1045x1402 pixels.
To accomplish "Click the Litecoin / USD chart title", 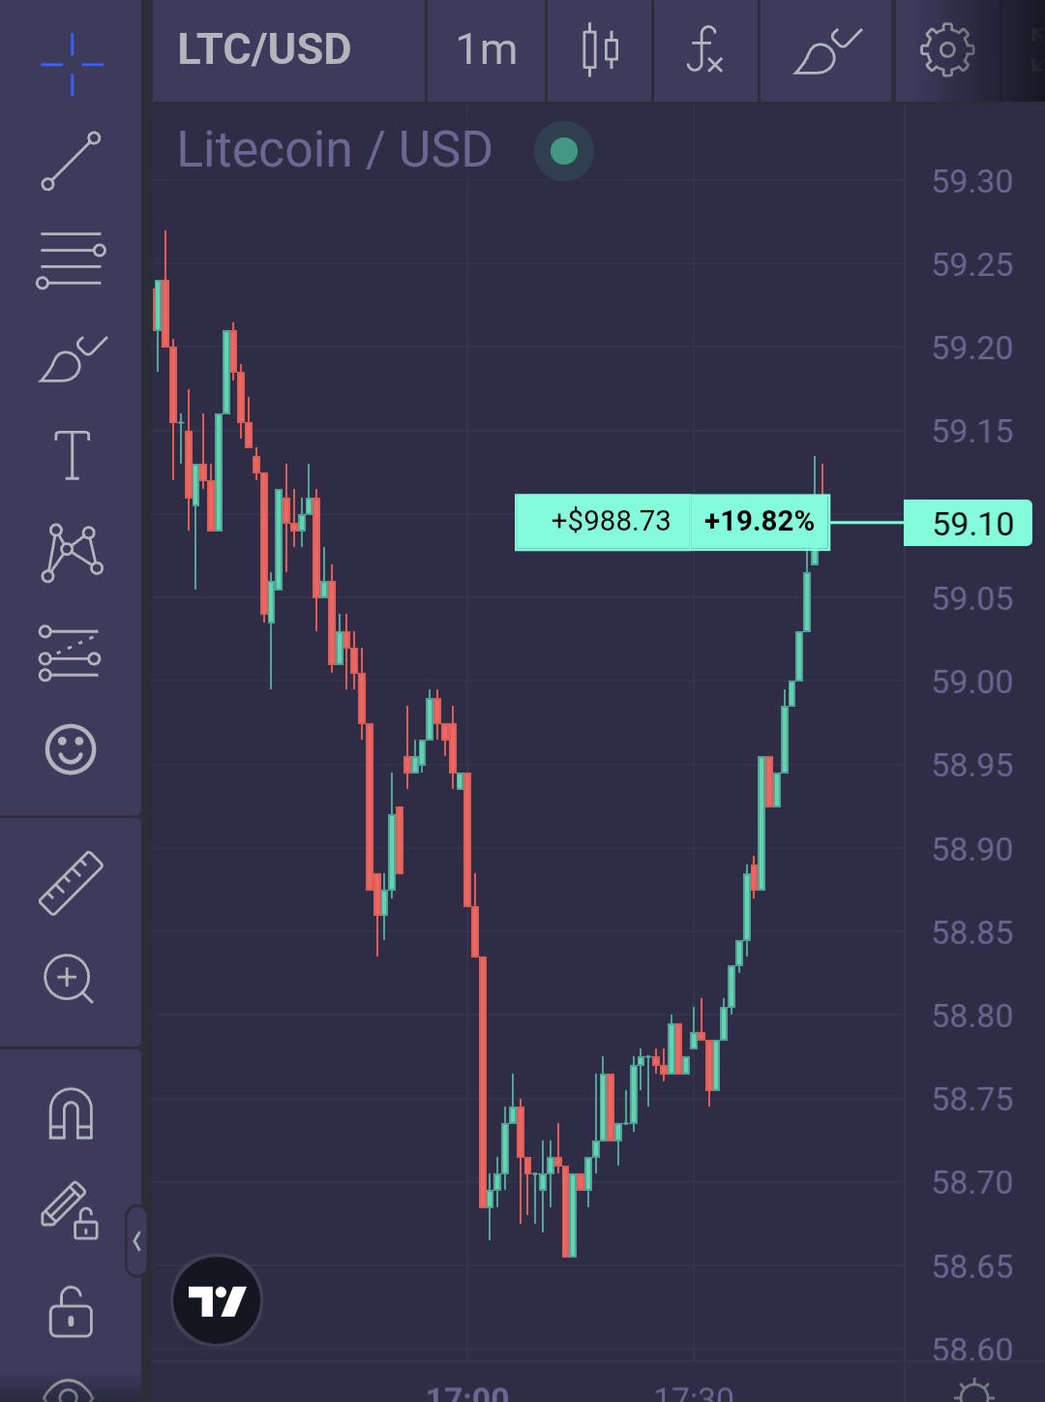I will (x=335, y=150).
